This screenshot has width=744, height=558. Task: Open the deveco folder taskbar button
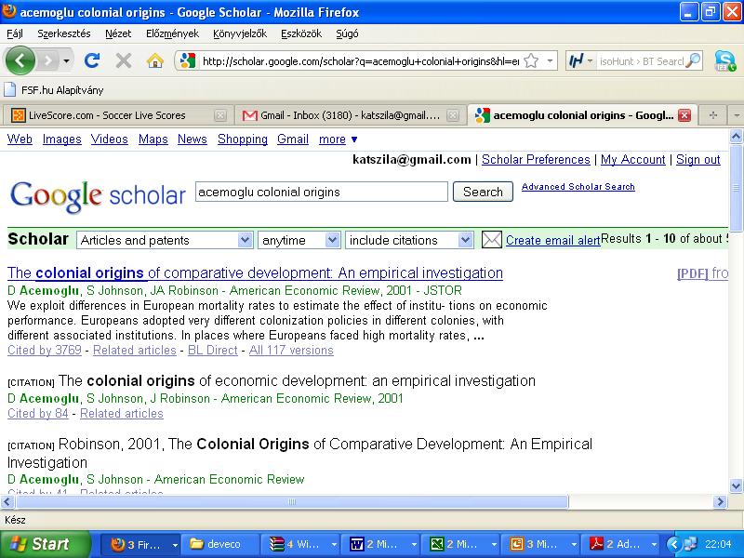tap(221, 544)
